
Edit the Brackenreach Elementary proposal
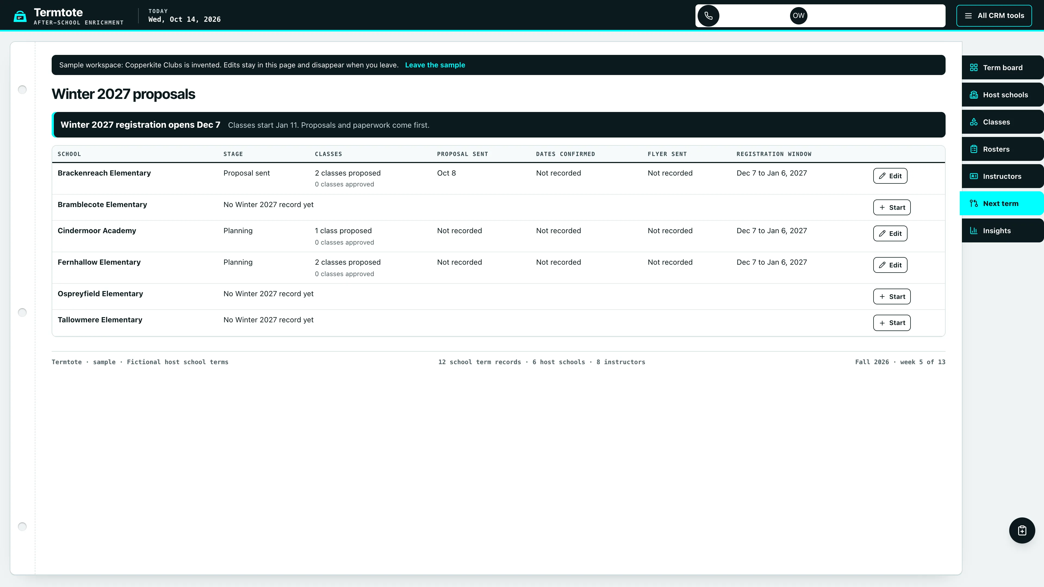(x=890, y=176)
